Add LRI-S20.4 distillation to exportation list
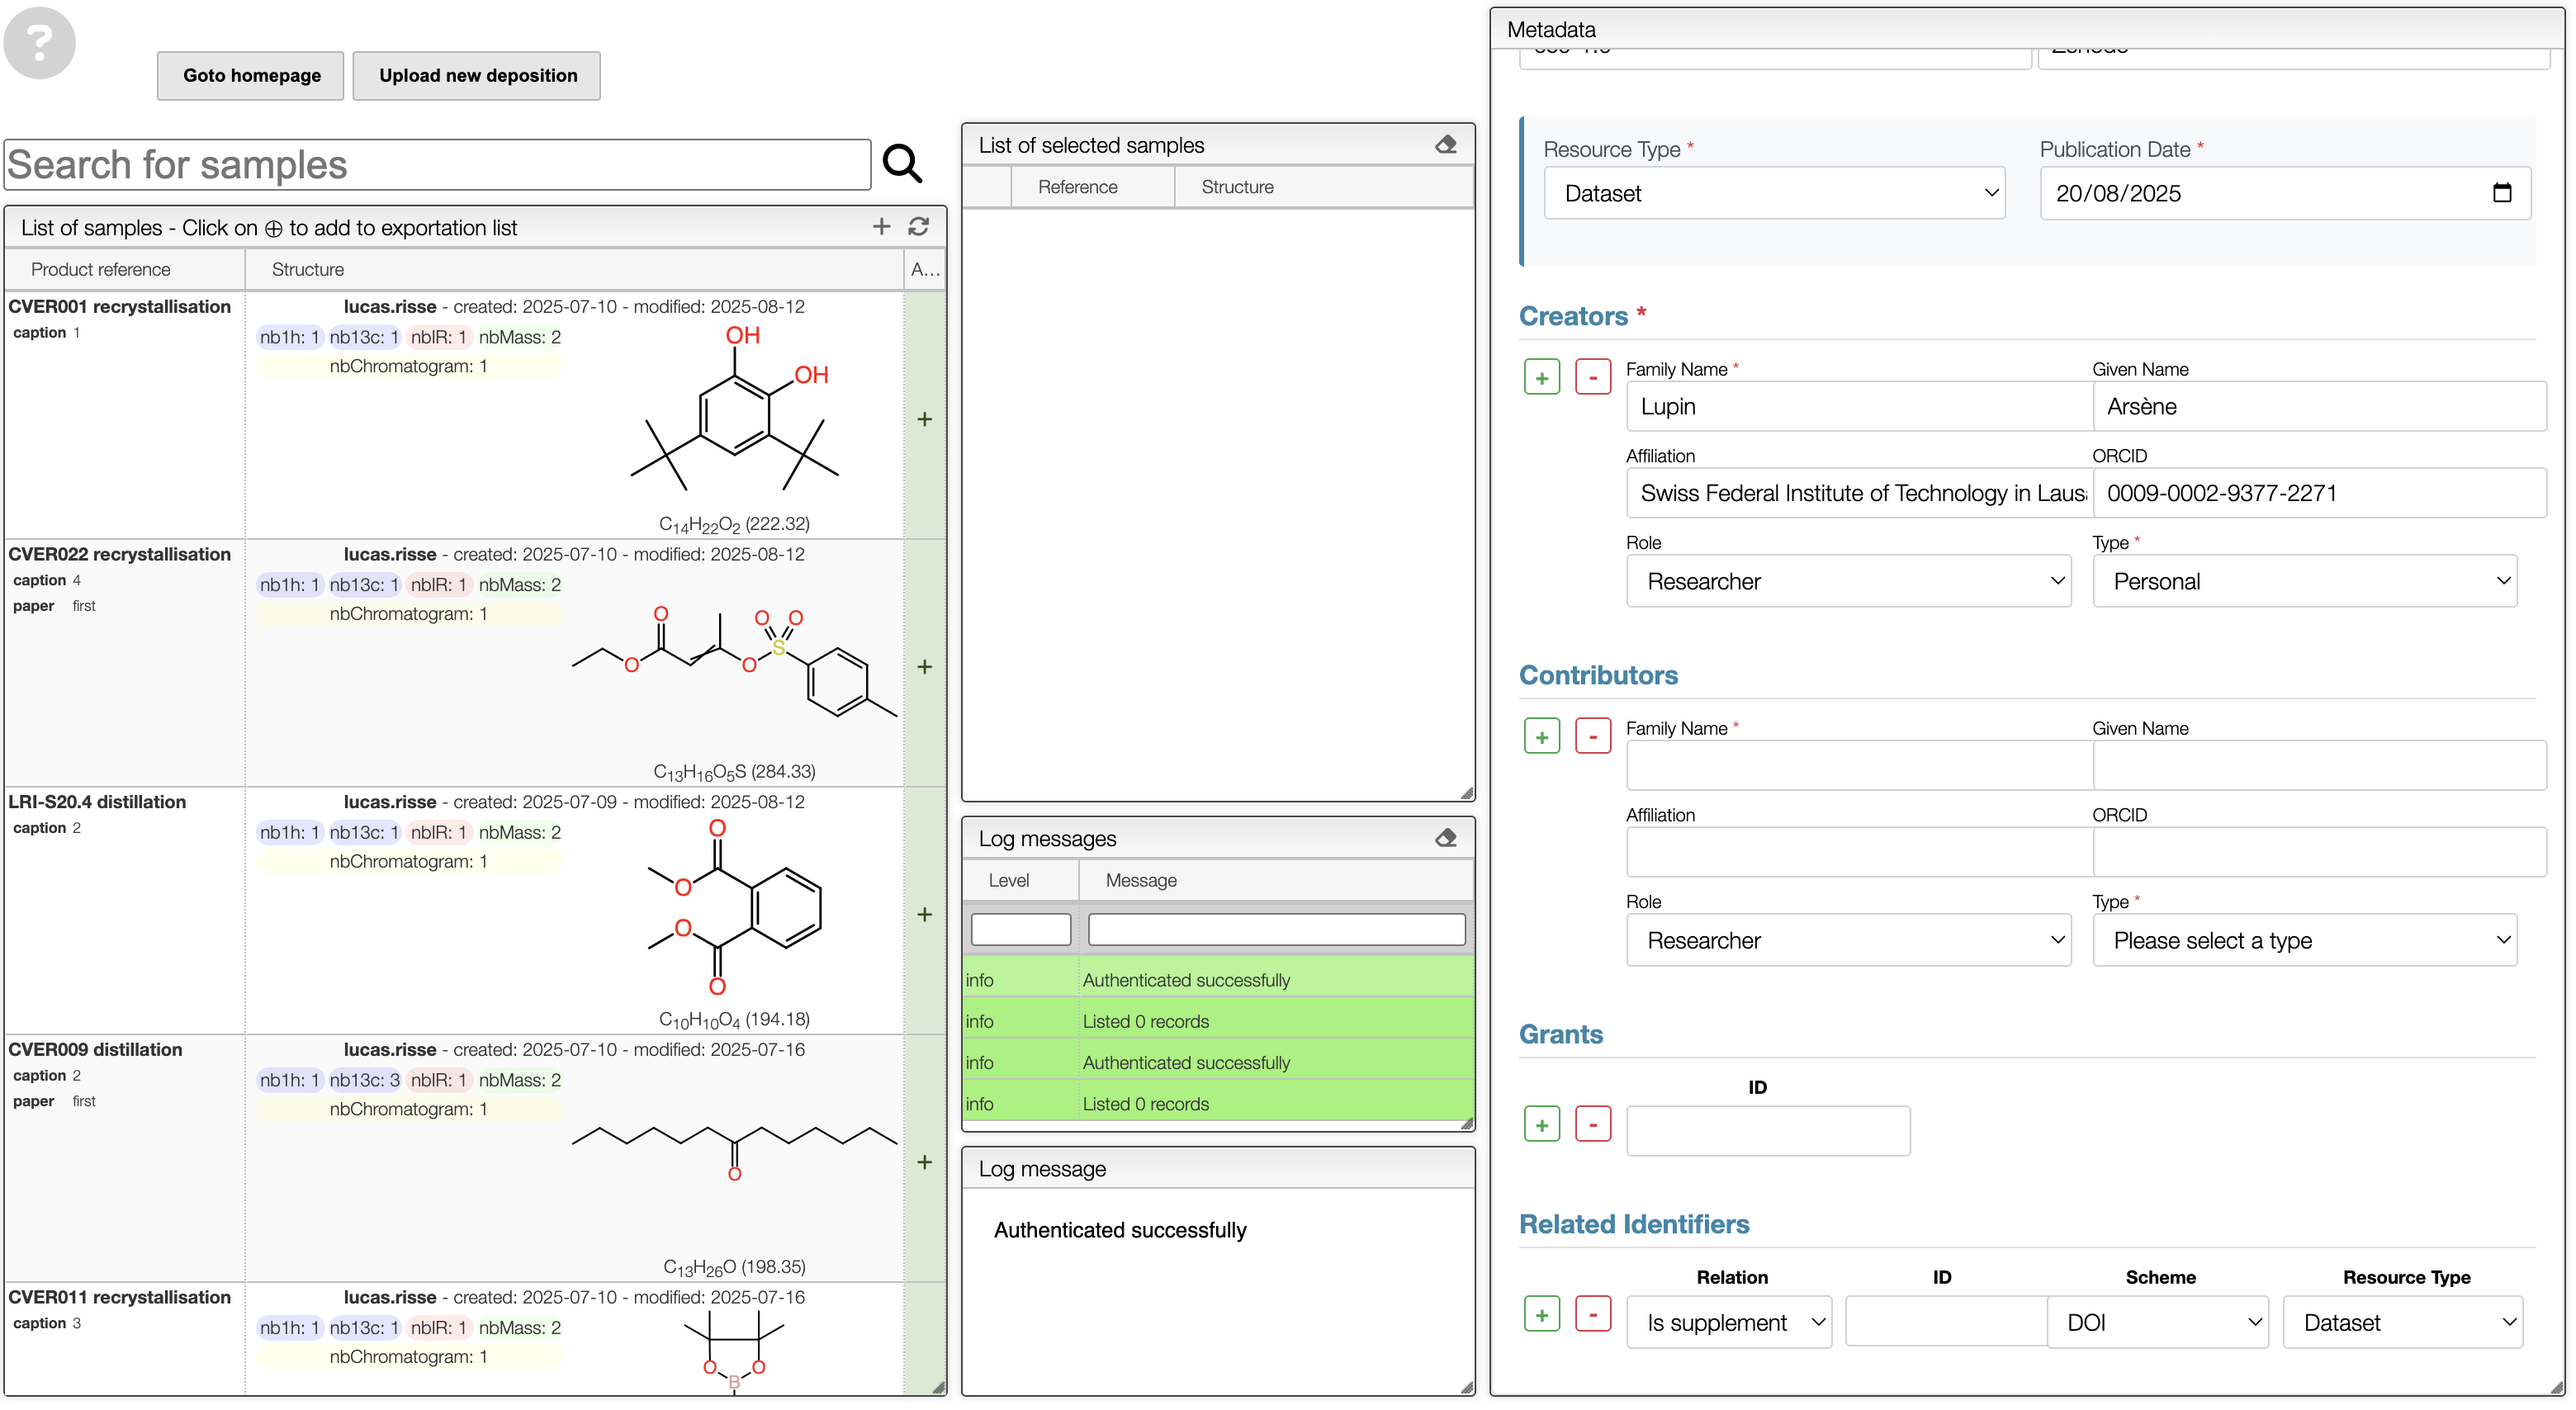Image resolution: width=2576 pixels, height=1410 pixels. pyautogui.click(x=925, y=915)
